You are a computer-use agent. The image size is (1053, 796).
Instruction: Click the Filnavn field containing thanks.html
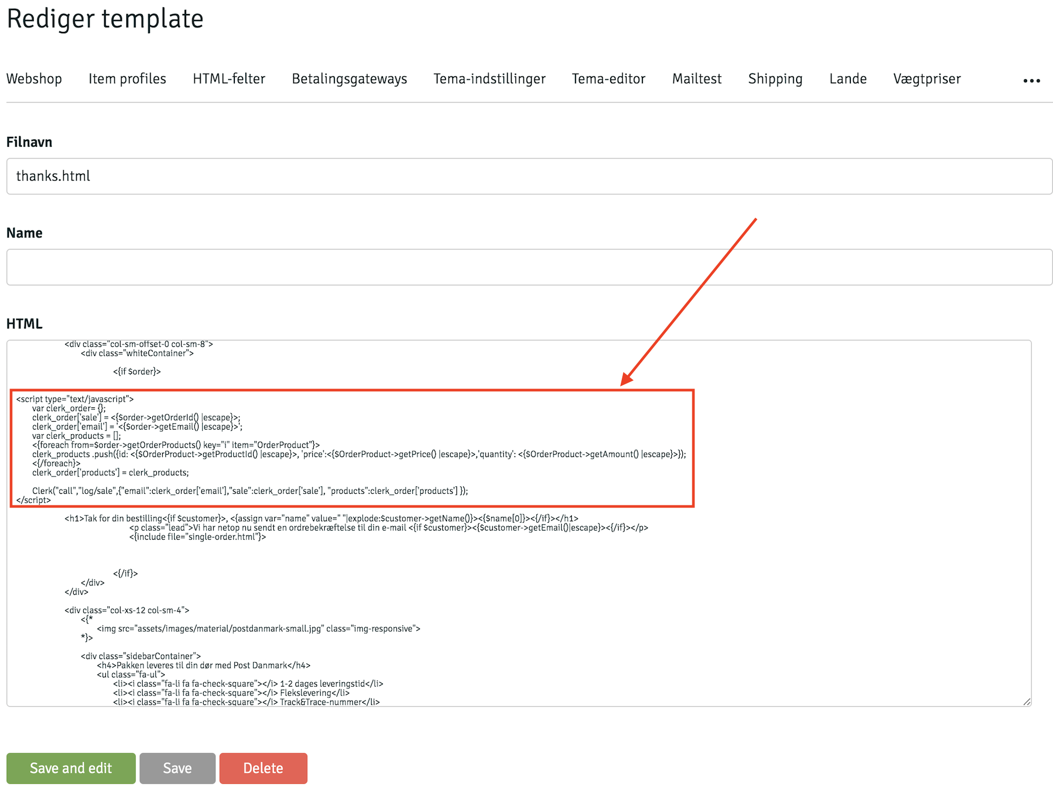coord(529,176)
